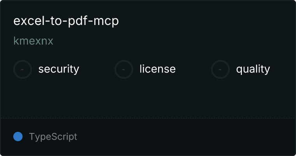Screen dimensions: 296x156
Task: Click the dash inside the security badge
Action: coord(22,69)
